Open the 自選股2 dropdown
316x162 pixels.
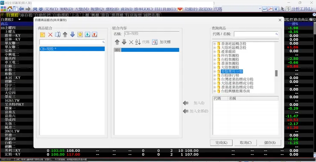pyautogui.click(x=20, y=20)
